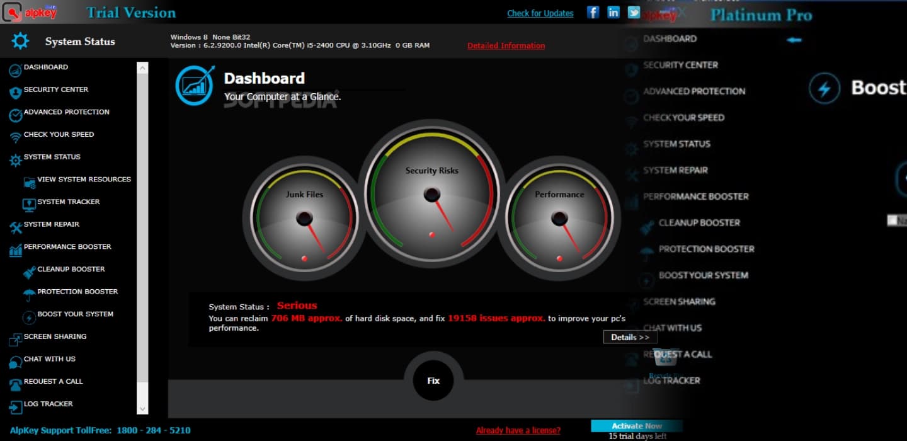Select SECURITY CENTER in Platinum Pro window
The image size is (907, 441).
(681, 65)
